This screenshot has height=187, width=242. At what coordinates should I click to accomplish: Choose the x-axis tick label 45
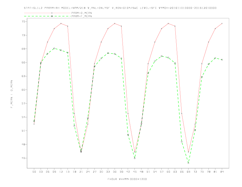(135, 172)
